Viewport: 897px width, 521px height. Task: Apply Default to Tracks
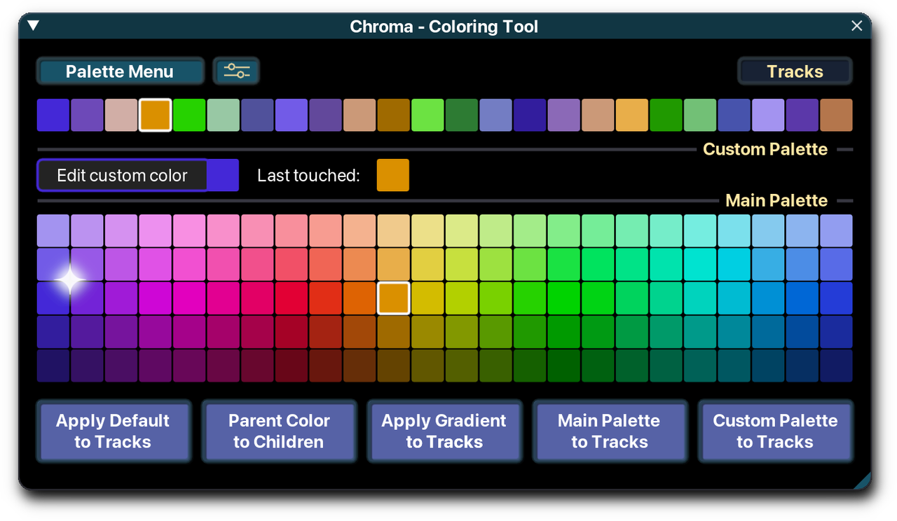(113, 431)
